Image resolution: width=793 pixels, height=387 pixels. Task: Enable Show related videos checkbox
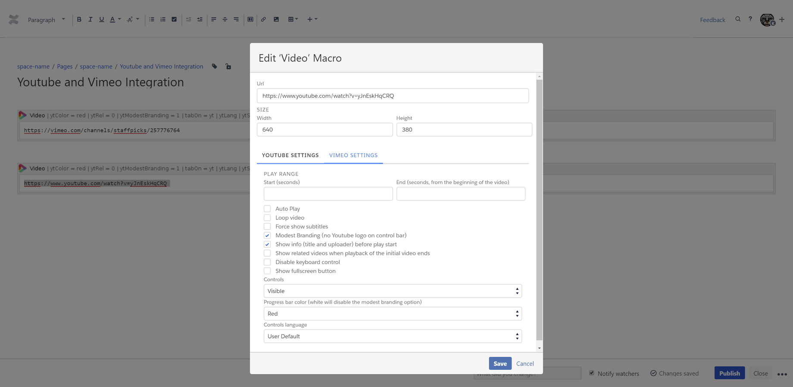pyautogui.click(x=267, y=253)
